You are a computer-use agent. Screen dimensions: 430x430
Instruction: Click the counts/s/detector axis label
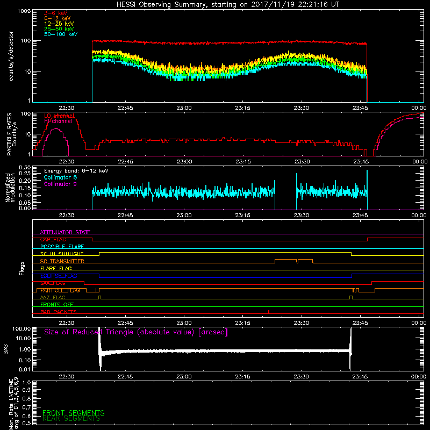point(11,56)
